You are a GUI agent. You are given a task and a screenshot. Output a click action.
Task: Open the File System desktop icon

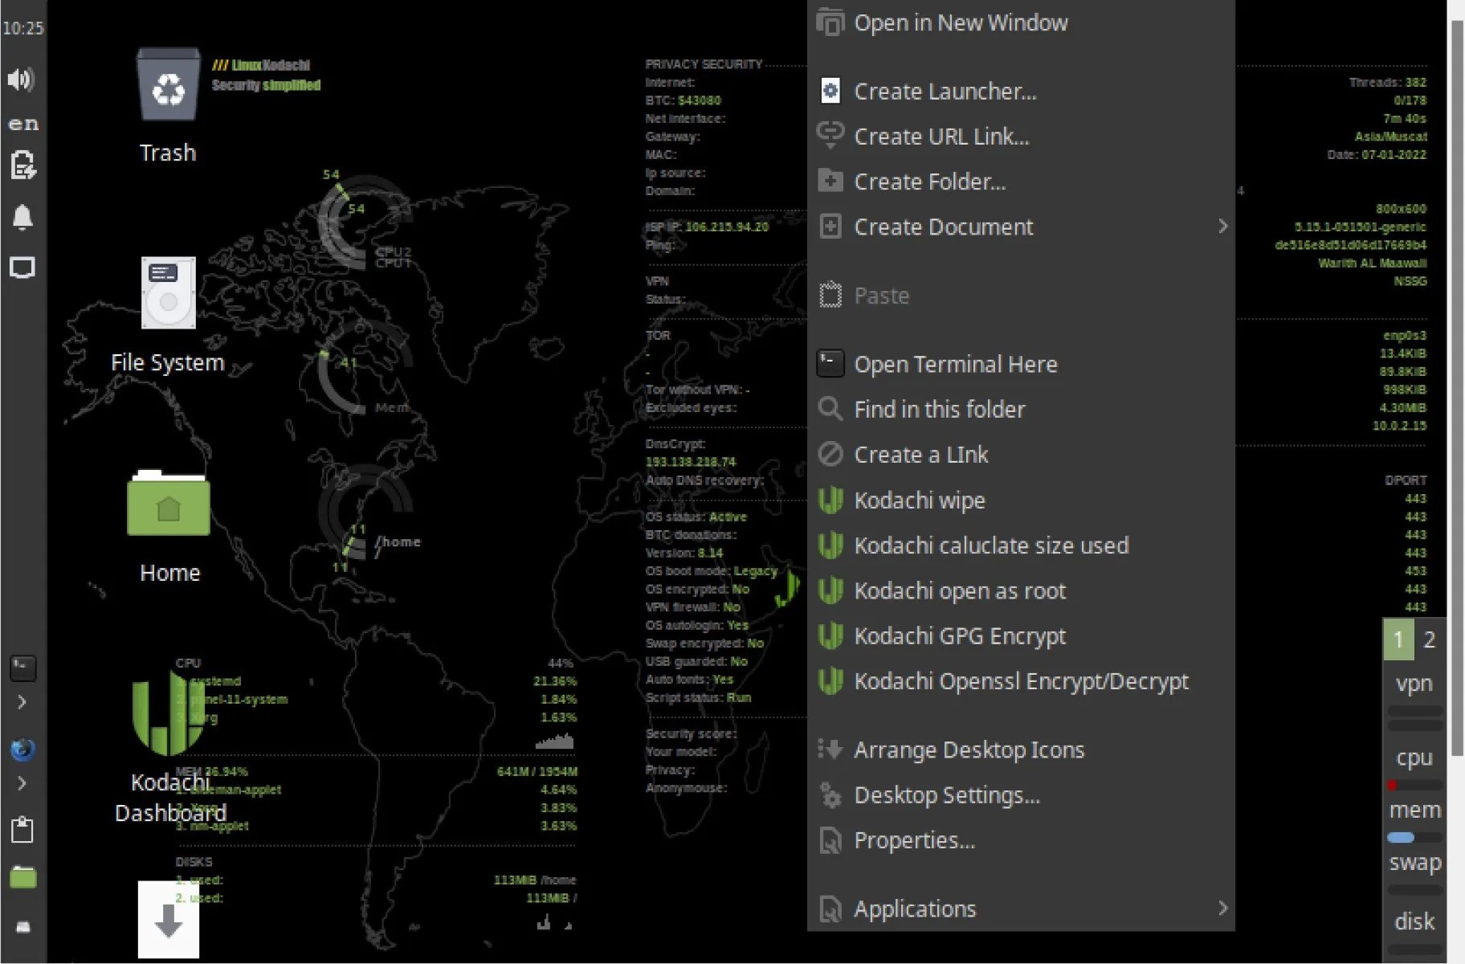tap(168, 293)
